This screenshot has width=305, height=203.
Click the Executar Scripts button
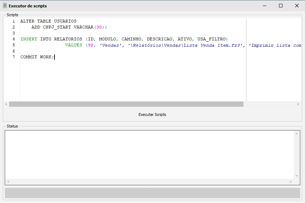point(152,114)
